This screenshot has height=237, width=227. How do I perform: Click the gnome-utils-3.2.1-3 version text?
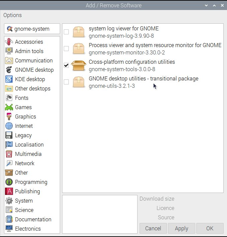112,86
